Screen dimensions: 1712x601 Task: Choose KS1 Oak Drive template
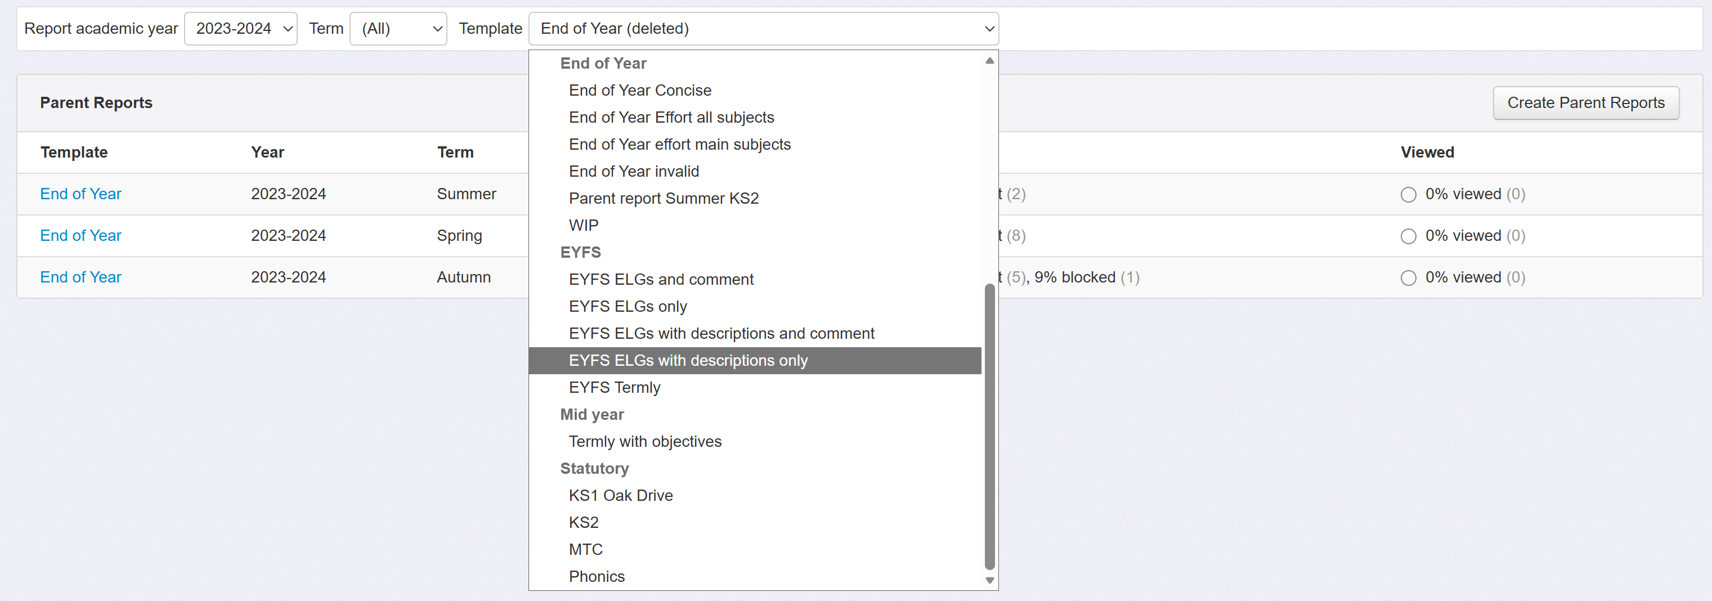pos(620,495)
